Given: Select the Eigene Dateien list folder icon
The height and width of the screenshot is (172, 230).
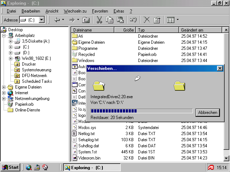Looking at the screenshot, I should pos(75,42).
